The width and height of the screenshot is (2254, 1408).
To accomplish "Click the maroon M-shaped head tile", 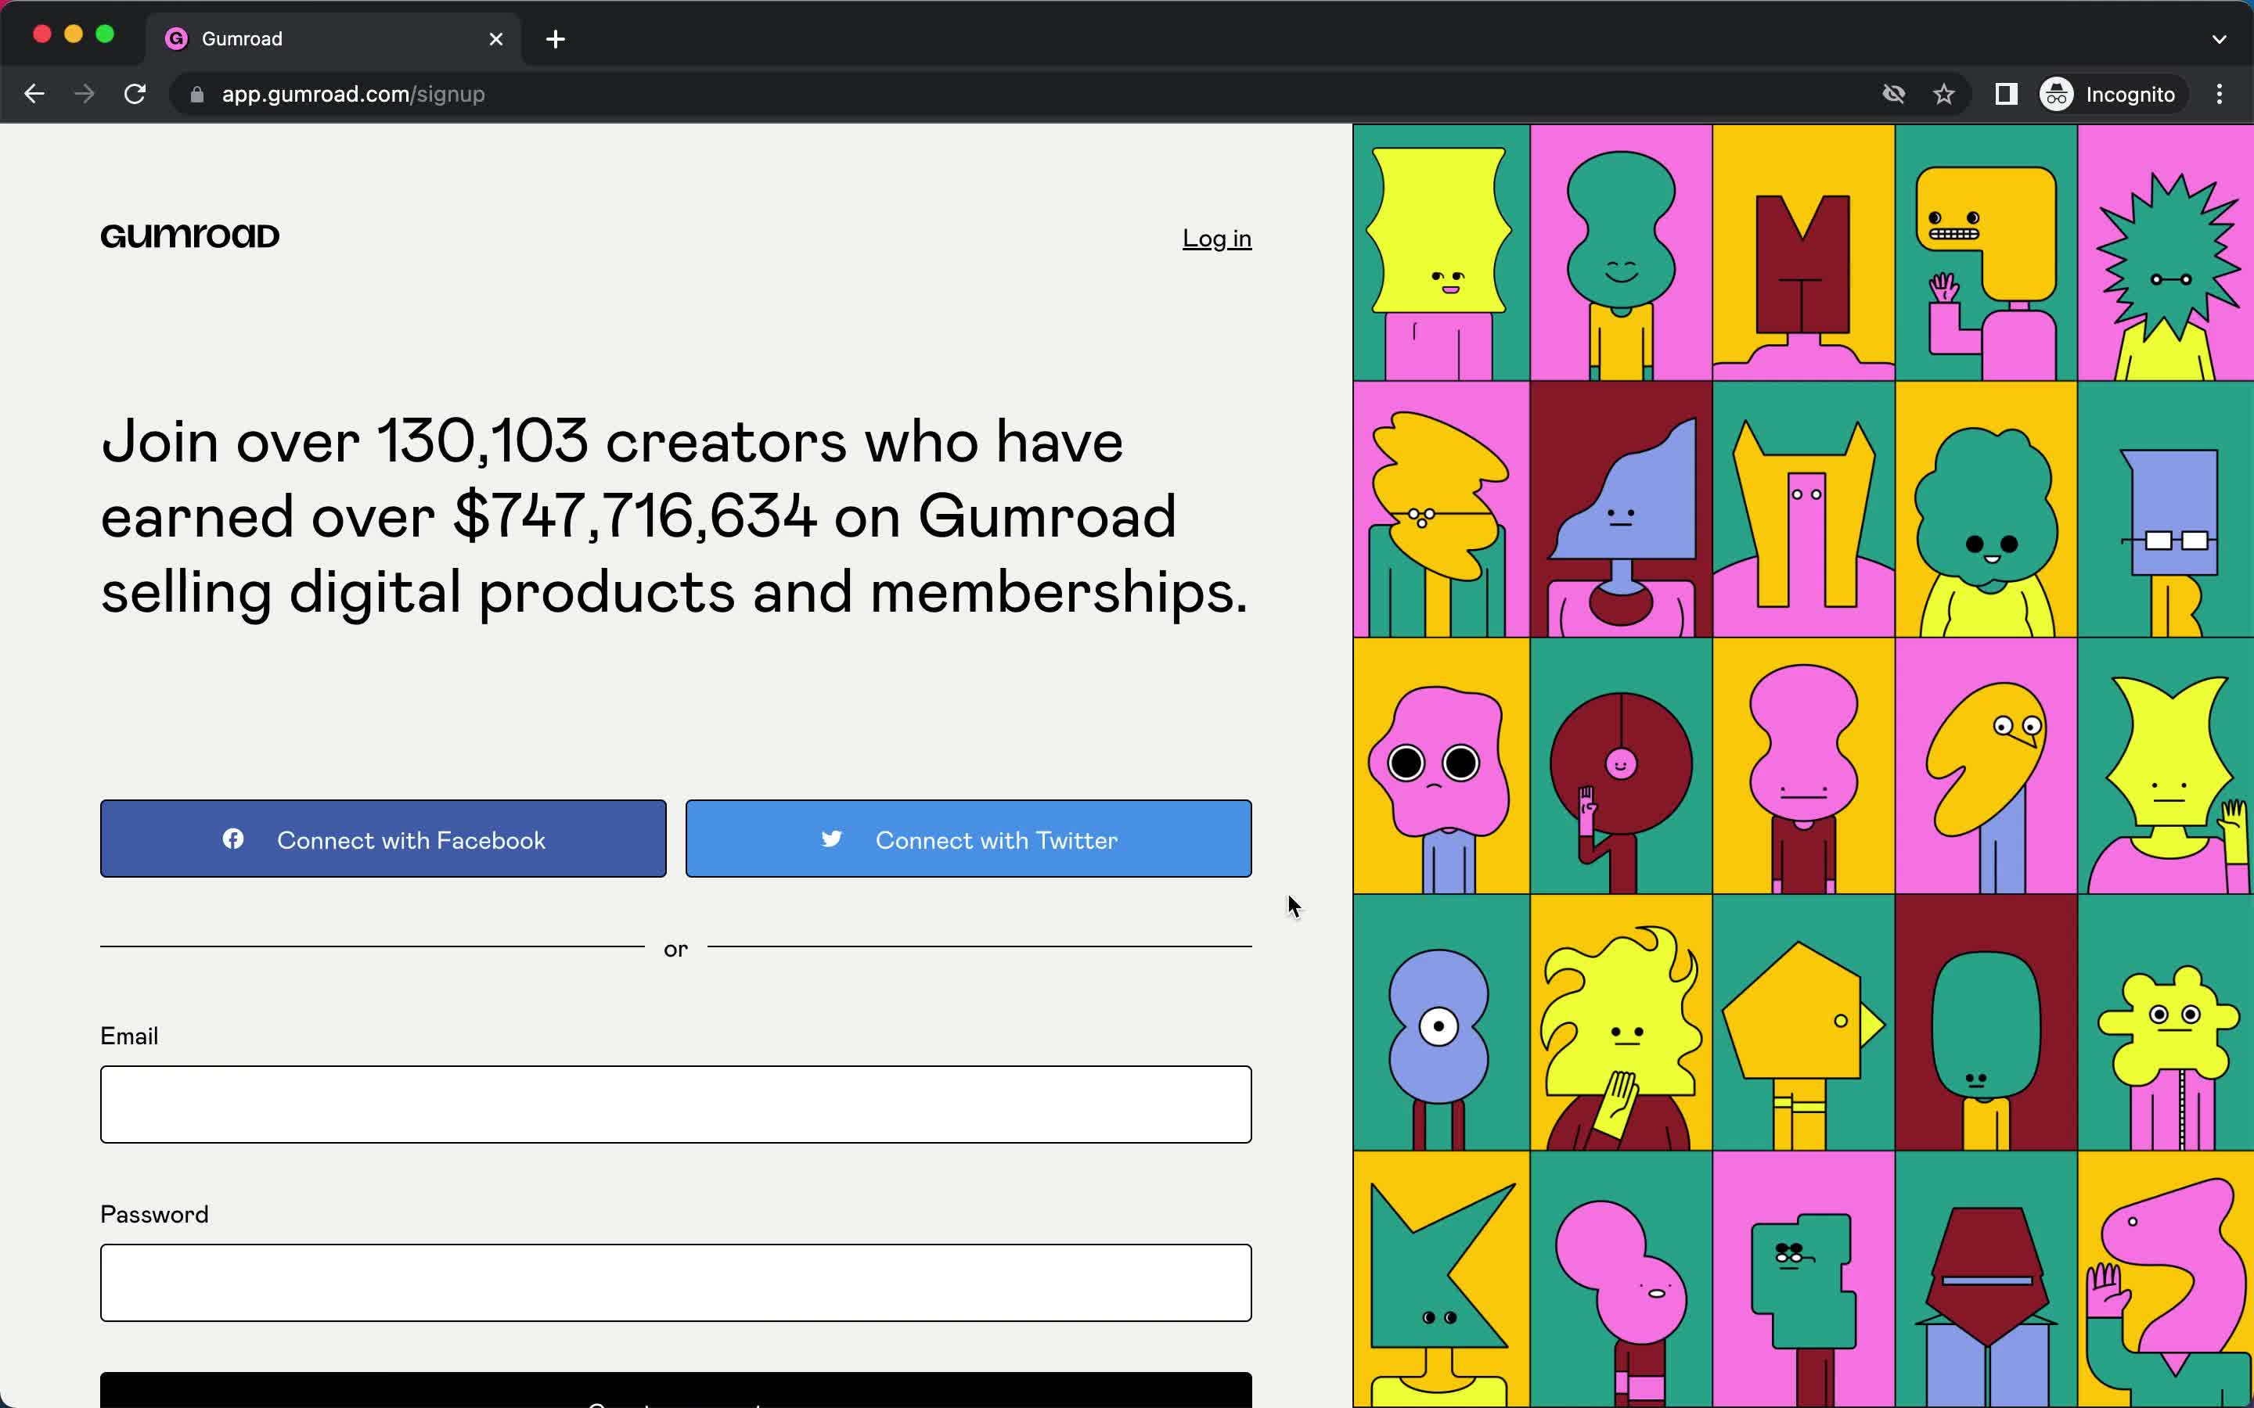I will tap(1803, 253).
